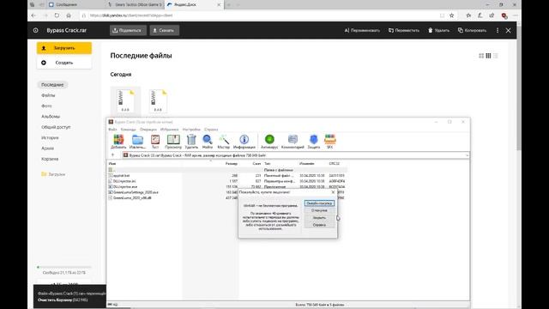Viewport: 549px width, 309px height.
Task: Switch to grid tiles view icon
Action: [488, 56]
